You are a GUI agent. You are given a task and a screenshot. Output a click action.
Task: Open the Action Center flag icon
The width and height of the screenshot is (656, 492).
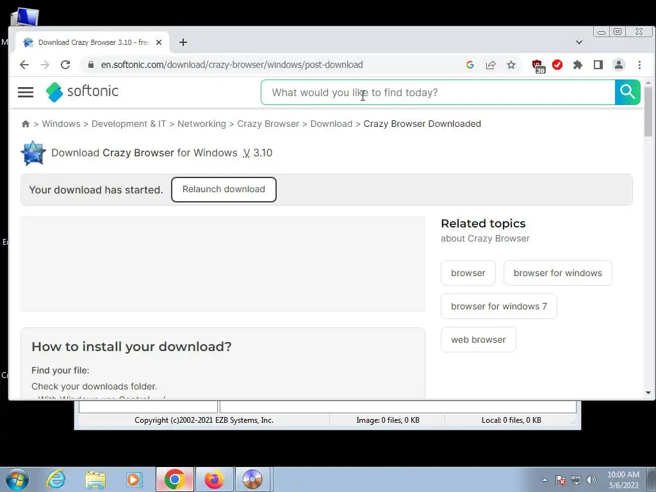tap(561, 480)
